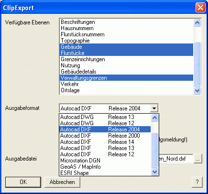Choose Autocad DWG Release 13
Screen dimensions: 208x194
point(105,117)
